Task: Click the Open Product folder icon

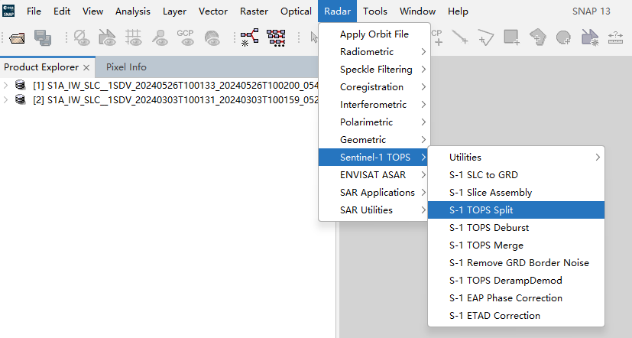Action: 17,38
